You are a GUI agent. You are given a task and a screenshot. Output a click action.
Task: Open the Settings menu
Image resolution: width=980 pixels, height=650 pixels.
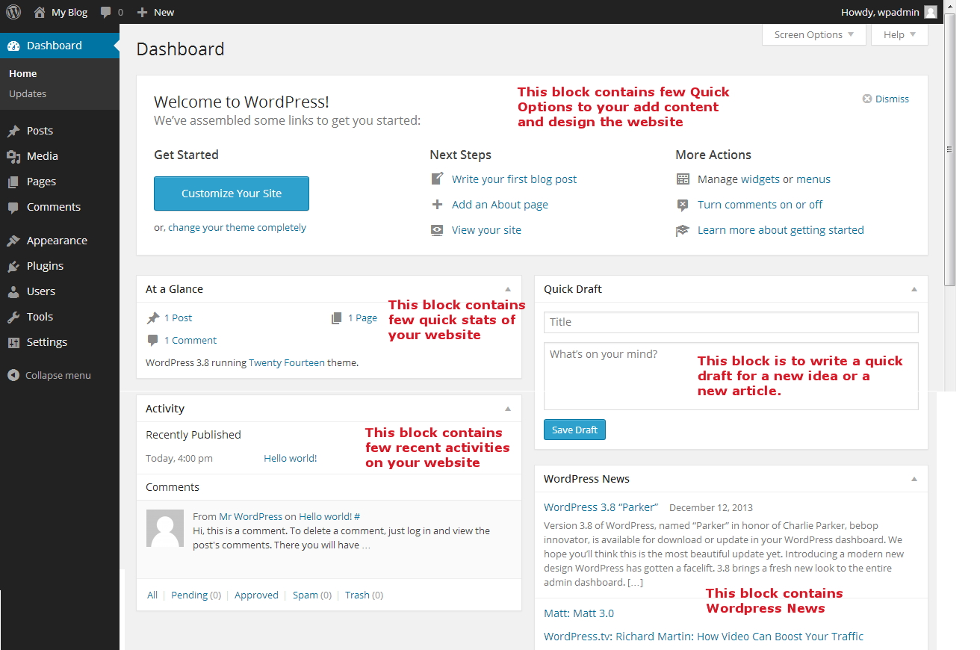tap(60, 342)
